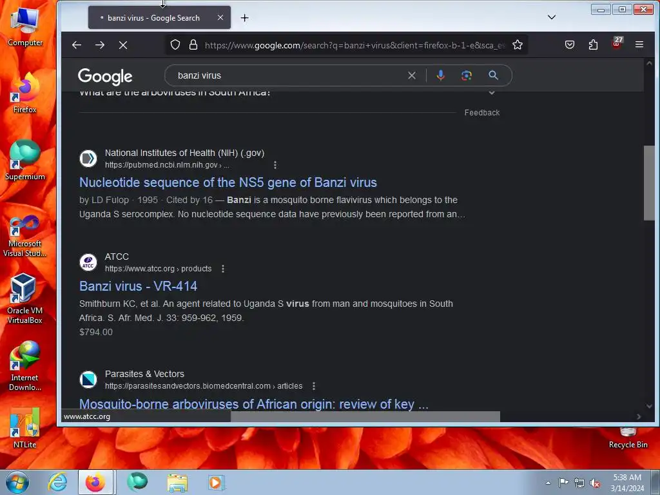Select the Firefox desktop shortcut

tap(25, 93)
